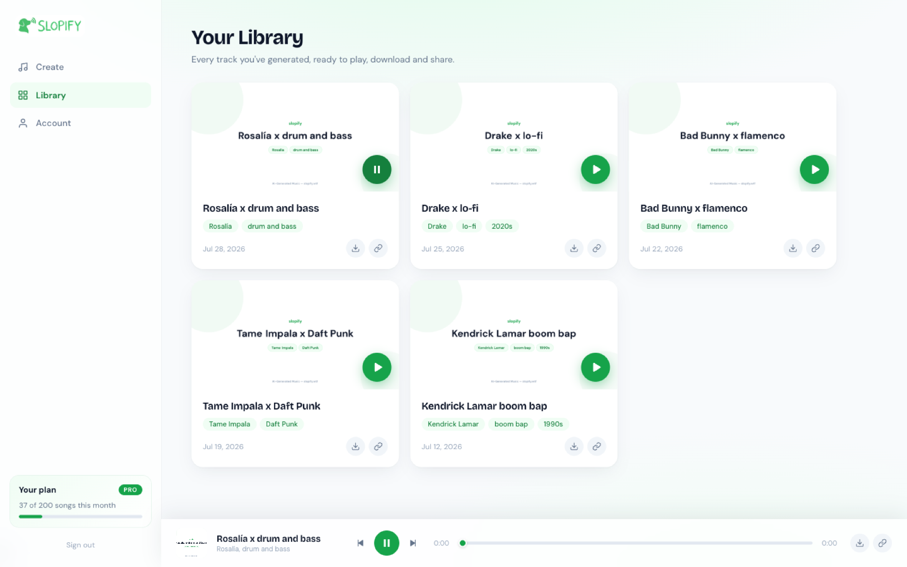Click the lo-fi tag
This screenshot has width=907, height=567.
[x=469, y=226]
